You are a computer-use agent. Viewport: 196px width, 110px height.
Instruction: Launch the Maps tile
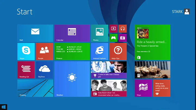tap(143, 88)
